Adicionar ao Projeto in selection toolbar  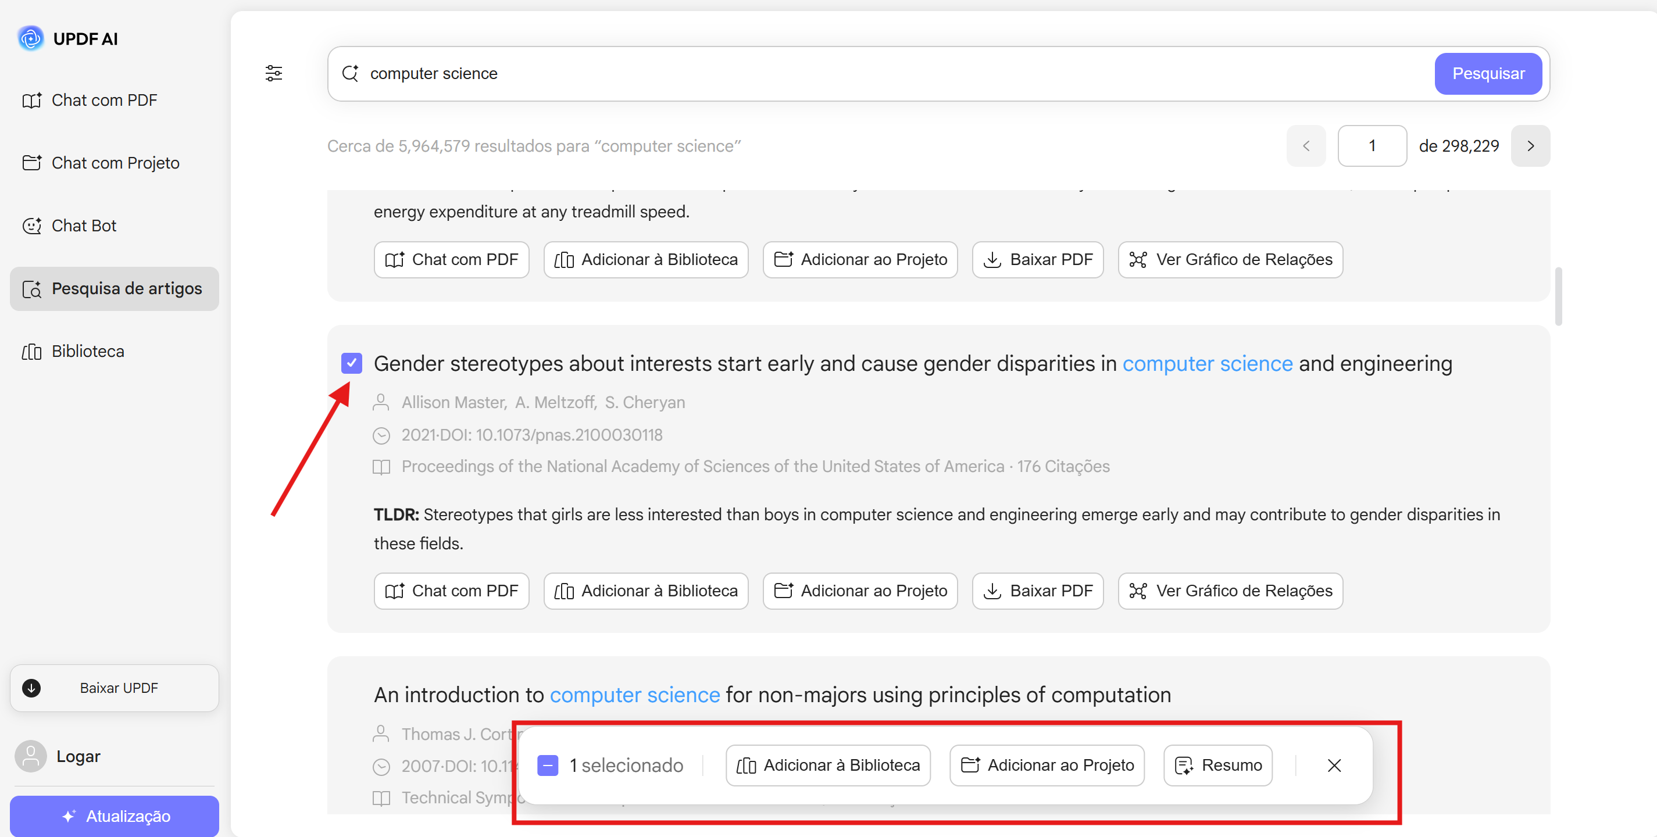click(1047, 765)
